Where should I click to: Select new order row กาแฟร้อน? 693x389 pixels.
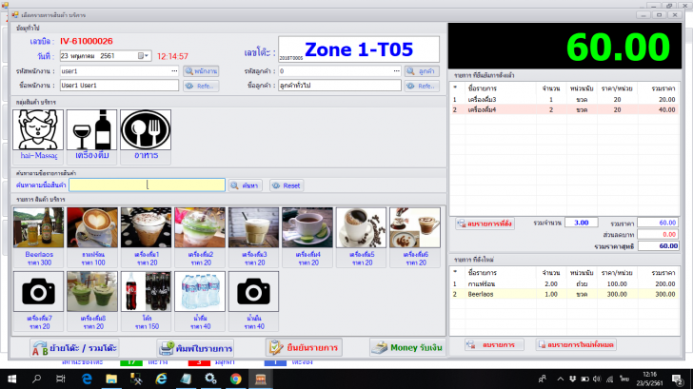point(564,284)
